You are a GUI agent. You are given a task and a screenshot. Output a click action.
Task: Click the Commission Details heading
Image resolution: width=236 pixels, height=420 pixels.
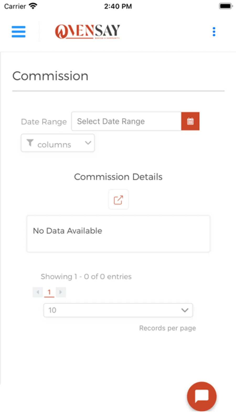118,177
